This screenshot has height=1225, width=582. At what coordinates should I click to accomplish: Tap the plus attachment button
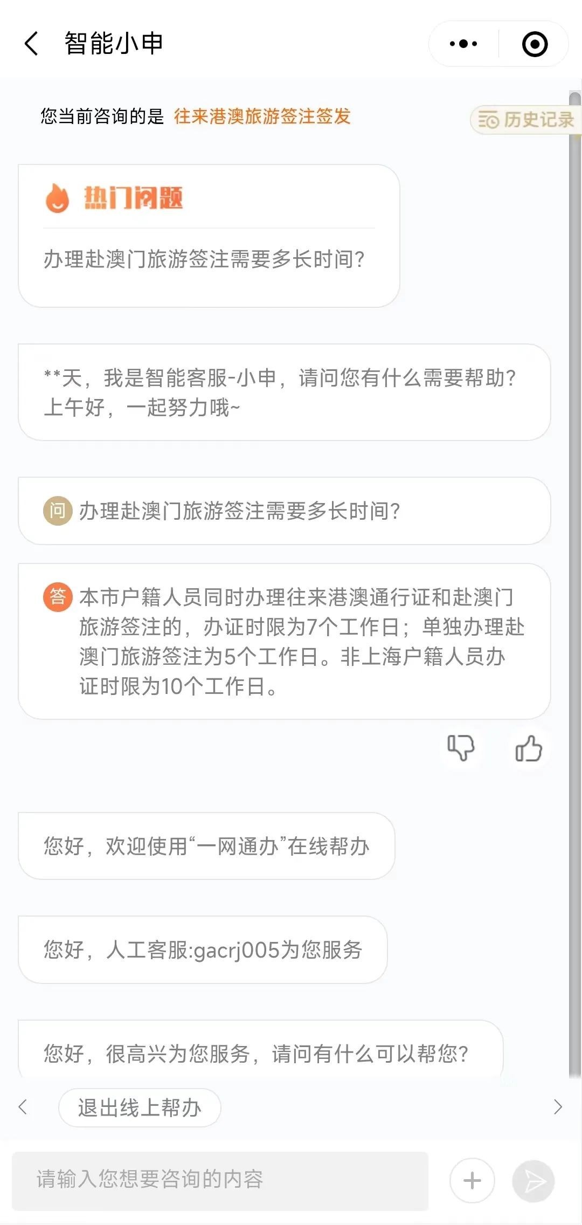click(x=472, y=1180)
